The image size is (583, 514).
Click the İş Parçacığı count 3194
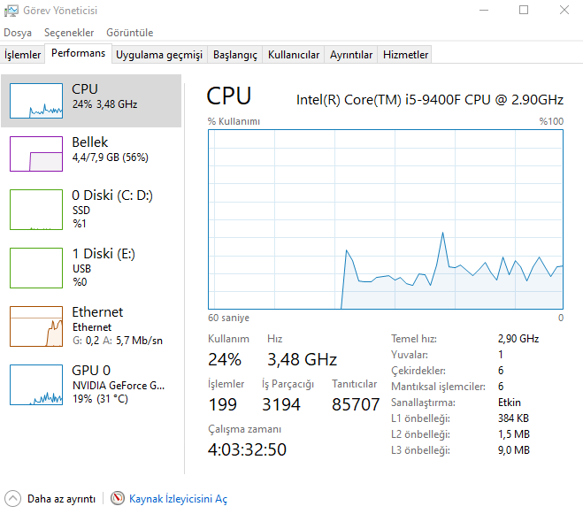point(281,405)
